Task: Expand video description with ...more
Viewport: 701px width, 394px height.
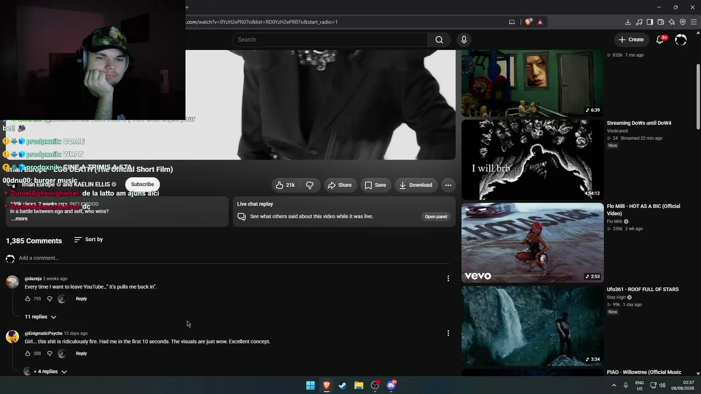Action: pos(19,218)
